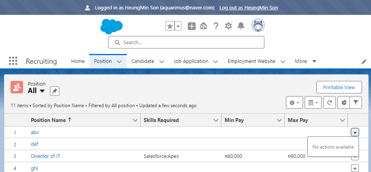The height and width of the screenshot is (172, 371).
Task: Open the def position record
Action: 34,144
